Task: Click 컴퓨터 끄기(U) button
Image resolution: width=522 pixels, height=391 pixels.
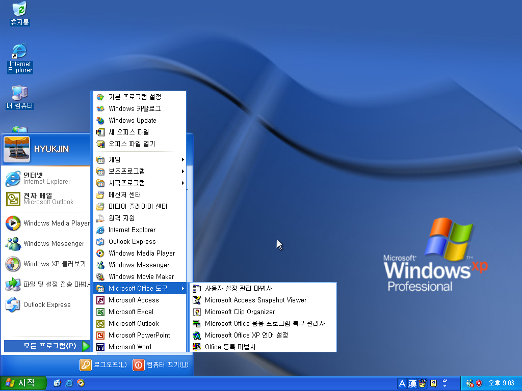Action: coord(161,365)
